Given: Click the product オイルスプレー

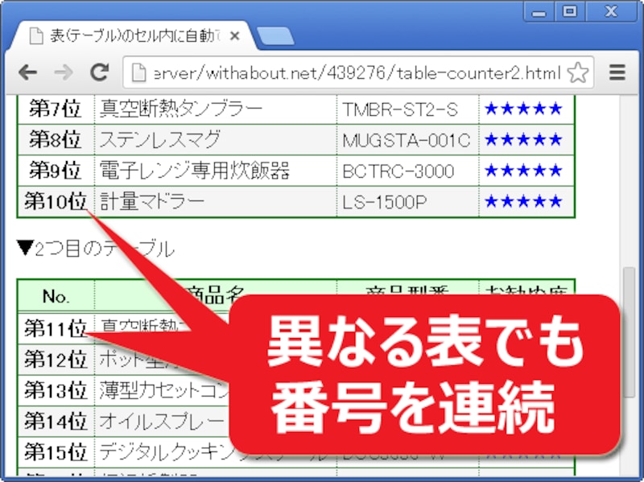Looking at the screenshot, I should [x=162, y=421].
